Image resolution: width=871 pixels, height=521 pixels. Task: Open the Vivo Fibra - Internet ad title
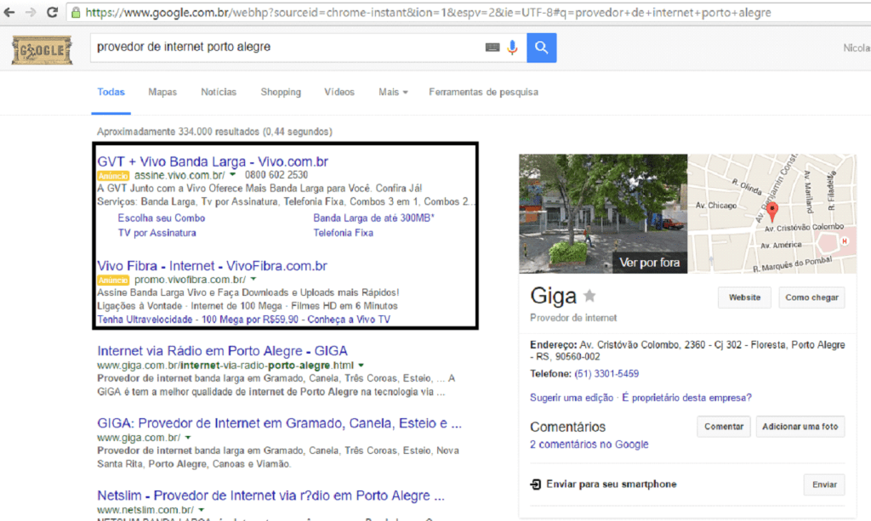pos(212,266)
